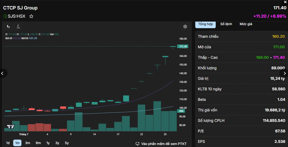Screen dimensions: 288x147
Task: Click the Beta value 1.04
Action: coord(281,99)
